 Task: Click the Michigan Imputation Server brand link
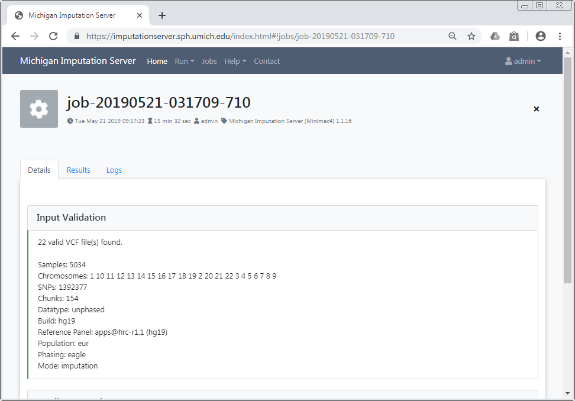(78, 61)
